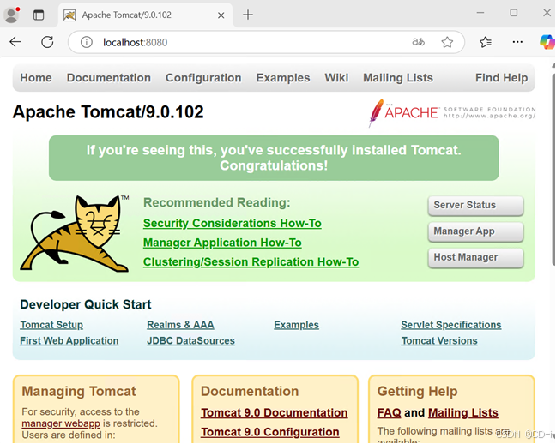Screen dimensions: 556x444
Task: Click the Tomcat cat logo image
Action: click(75, 234)
